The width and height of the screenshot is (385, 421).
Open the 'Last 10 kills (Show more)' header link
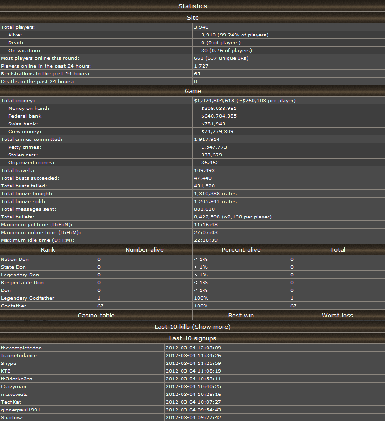(192, 327)
